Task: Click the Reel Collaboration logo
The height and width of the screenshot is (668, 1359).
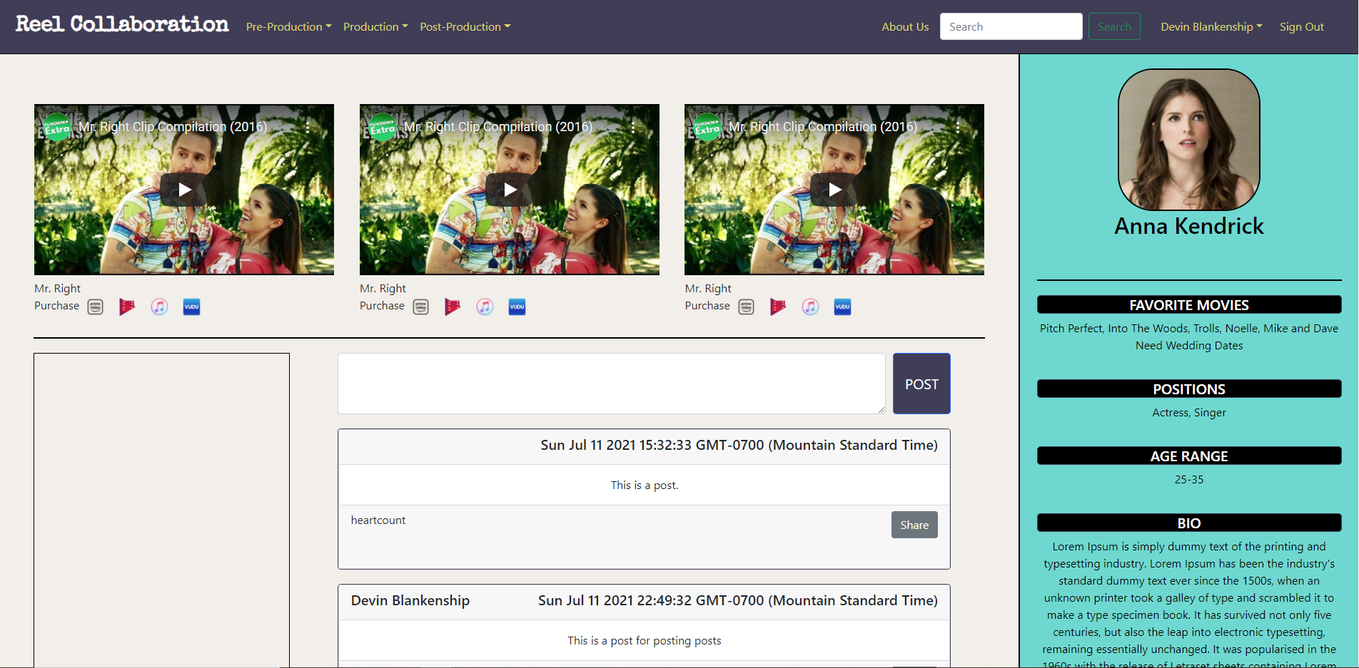Action: click(122, 24)
